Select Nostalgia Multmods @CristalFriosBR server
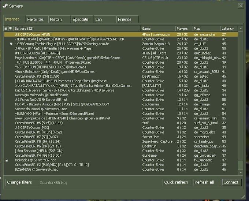Screen dimensions: 249x201 point(121,95)
